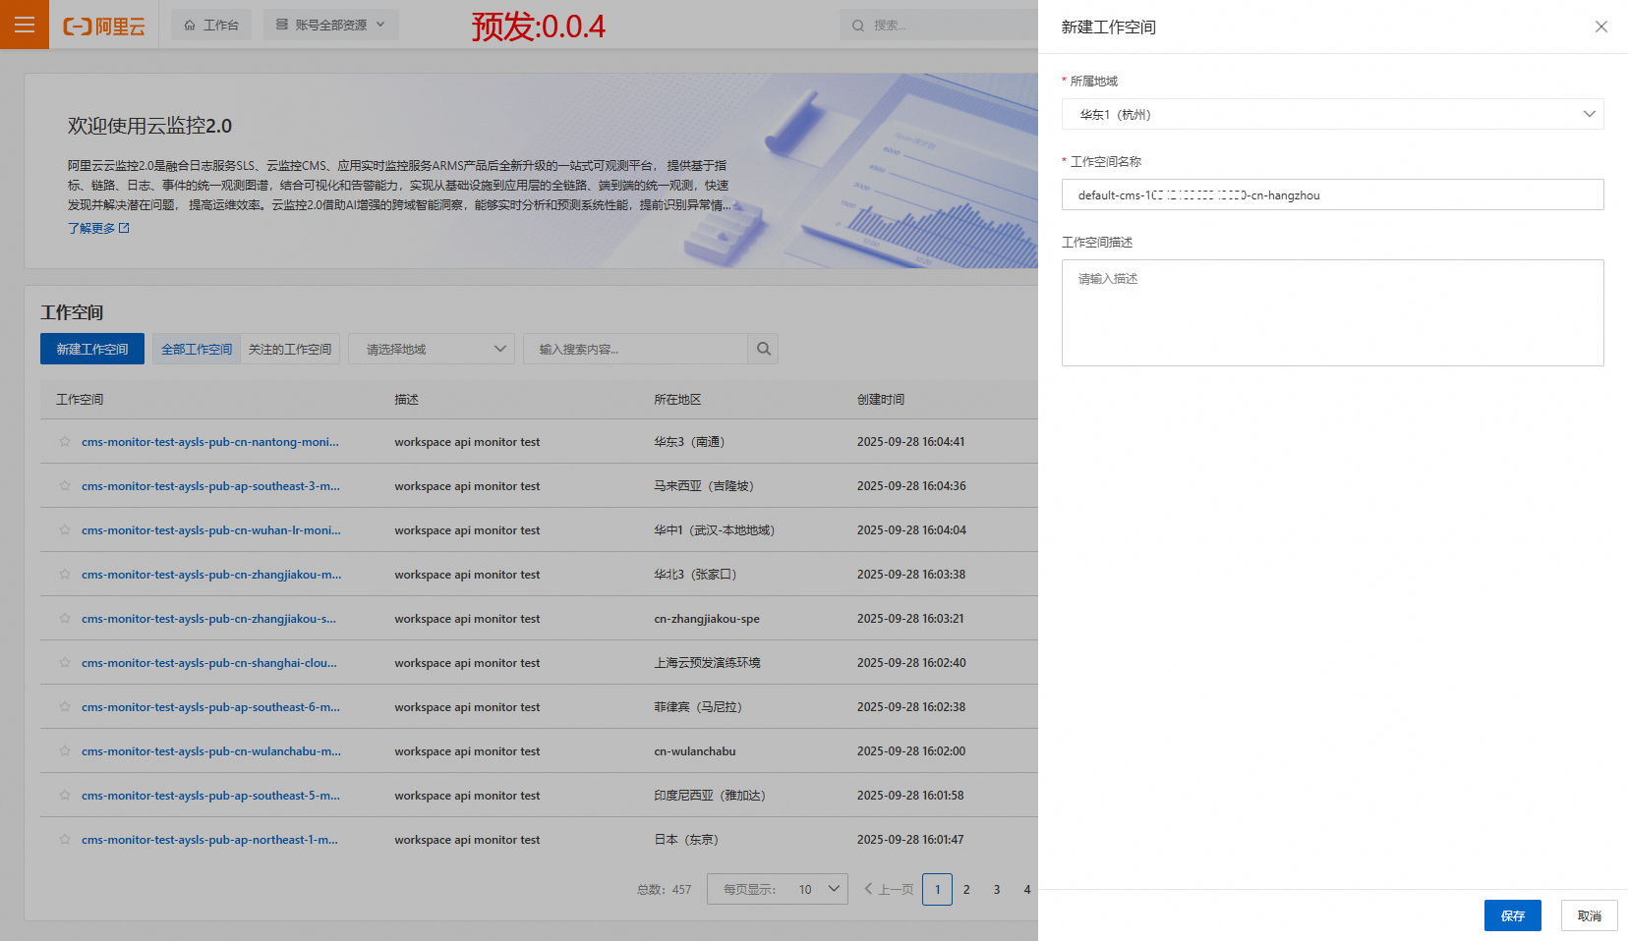Favorite the workspace created at 16:03:38
Screen dimensions: 1628x941
coord(65,575)
